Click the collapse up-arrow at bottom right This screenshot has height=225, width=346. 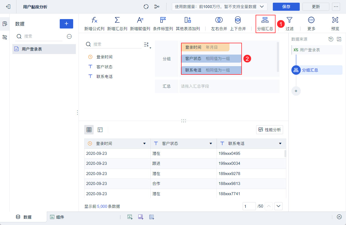(339, 217)
